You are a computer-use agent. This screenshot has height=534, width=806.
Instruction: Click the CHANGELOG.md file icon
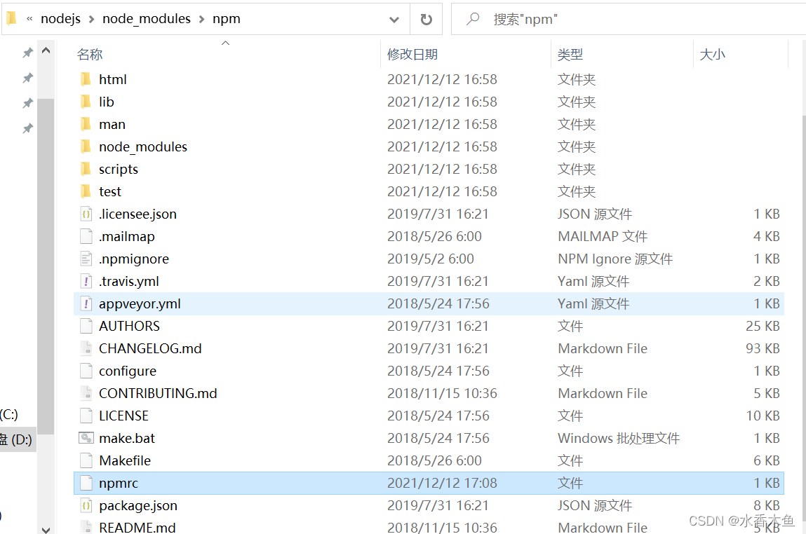[x=86, y=348]
